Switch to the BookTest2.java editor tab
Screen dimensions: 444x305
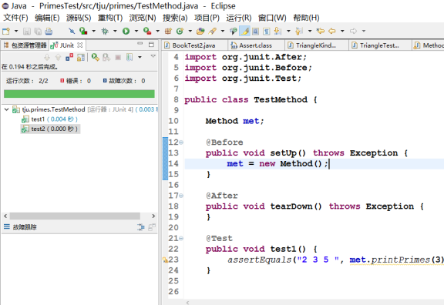[x=193, y=45]
